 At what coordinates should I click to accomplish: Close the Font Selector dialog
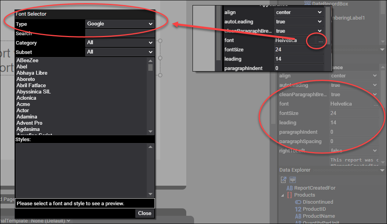pos(144,213)
